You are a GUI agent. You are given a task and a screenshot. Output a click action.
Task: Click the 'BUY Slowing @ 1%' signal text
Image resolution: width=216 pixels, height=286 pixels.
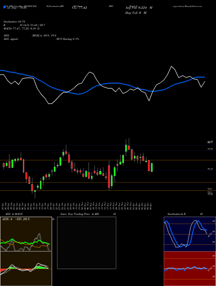coord(68,39)
